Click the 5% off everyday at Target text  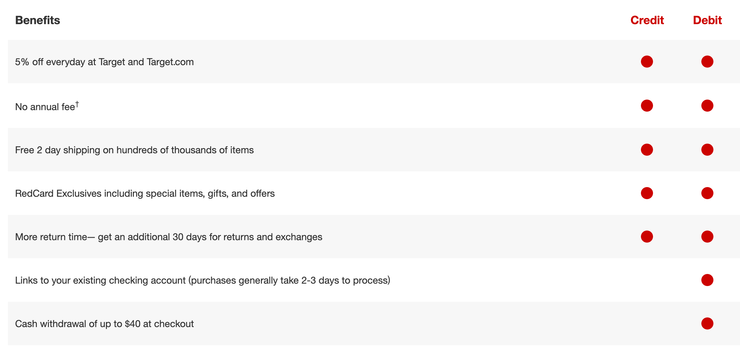tap(104, 62)
